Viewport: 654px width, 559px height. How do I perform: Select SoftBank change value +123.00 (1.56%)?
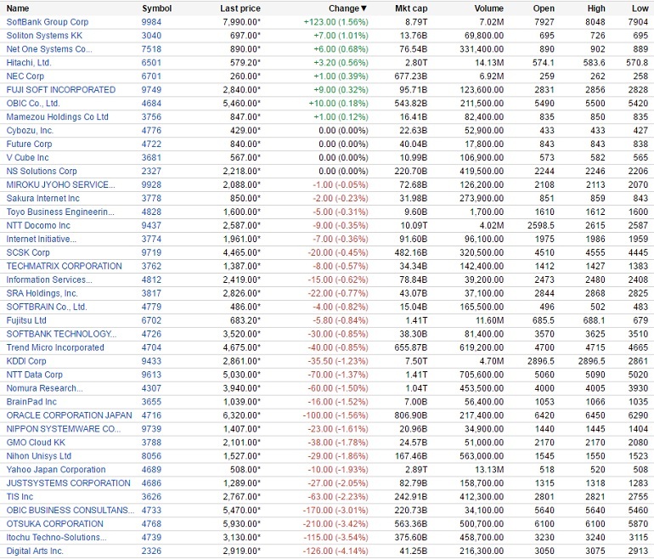[x=335, y=22]
